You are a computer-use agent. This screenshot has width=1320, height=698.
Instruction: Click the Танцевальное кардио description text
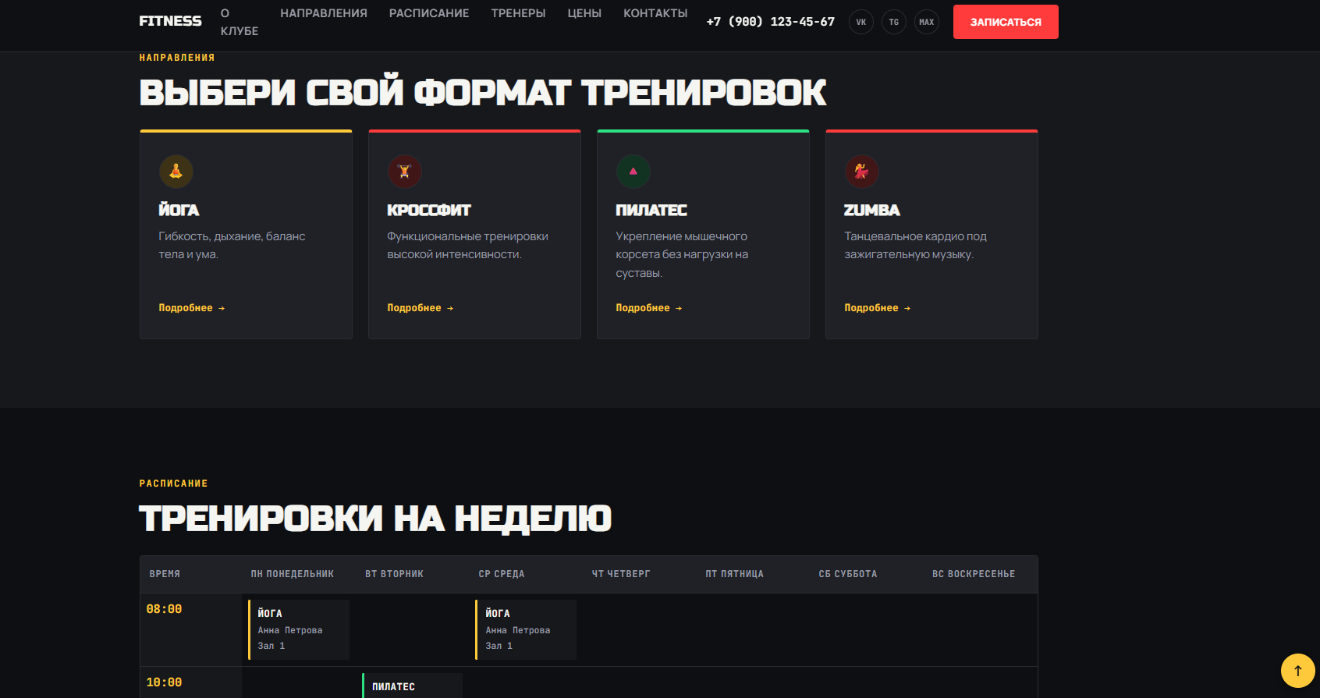[915, 245]
